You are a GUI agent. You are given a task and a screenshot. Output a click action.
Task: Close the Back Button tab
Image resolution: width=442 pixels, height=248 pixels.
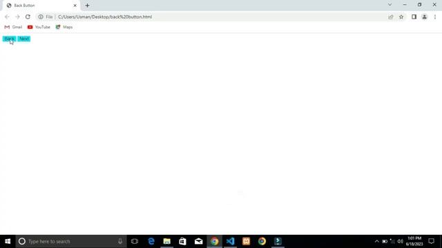pos(75,6)
